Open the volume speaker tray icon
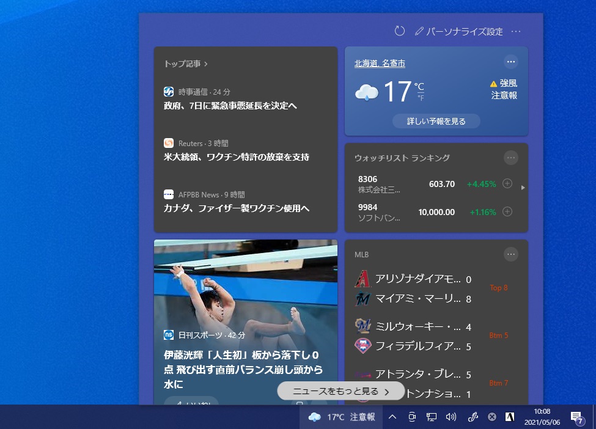 tap(451, 417)
